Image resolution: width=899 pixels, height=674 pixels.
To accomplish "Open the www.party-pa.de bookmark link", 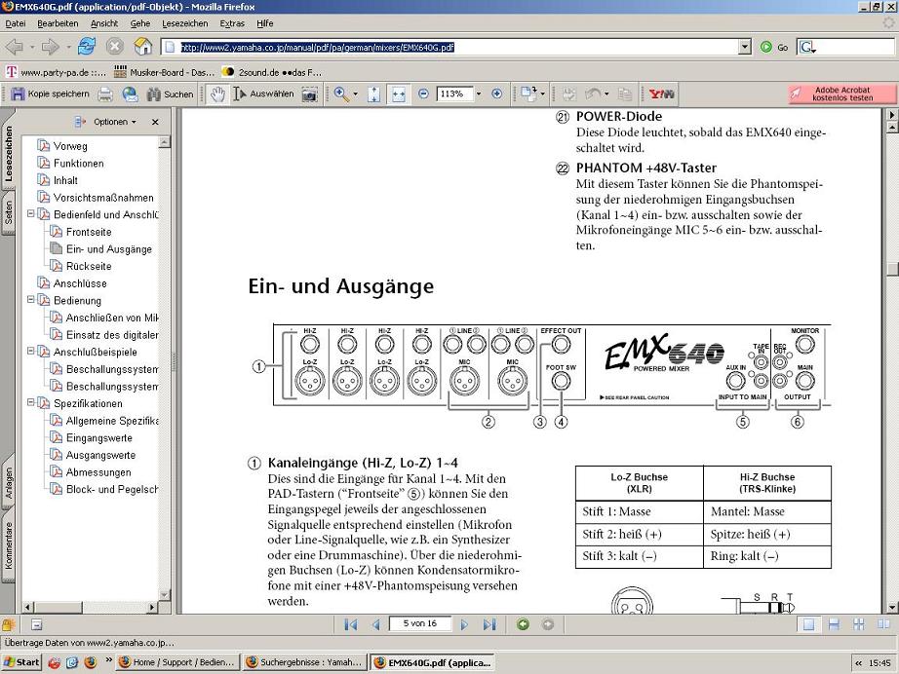I will click(x=57, y=72).
